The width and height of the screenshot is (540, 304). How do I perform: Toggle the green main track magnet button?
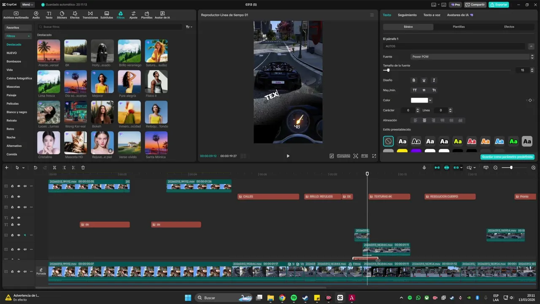click(437, 168)
